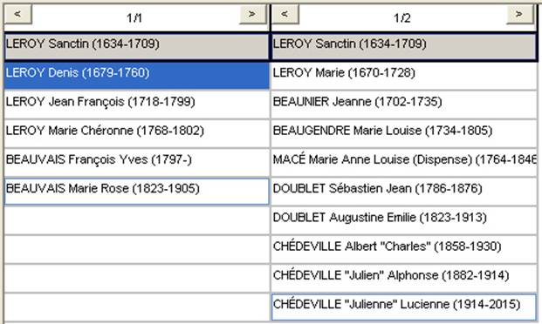Click the next arrow above the 1/2 list

(519, 15)
